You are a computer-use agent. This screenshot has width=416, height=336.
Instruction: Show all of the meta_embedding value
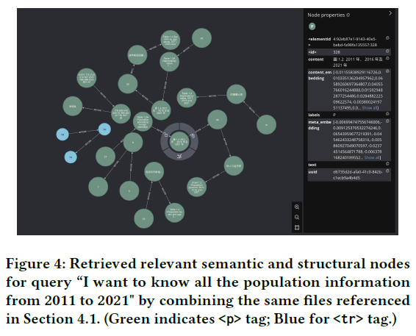(372, 157)
